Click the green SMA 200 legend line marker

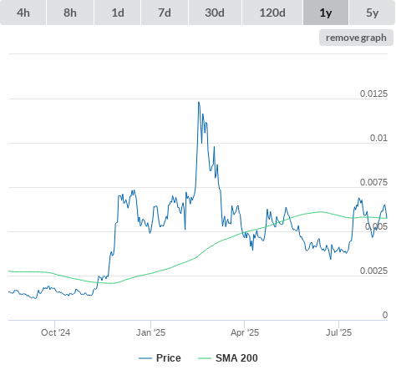tap(205, 358)
